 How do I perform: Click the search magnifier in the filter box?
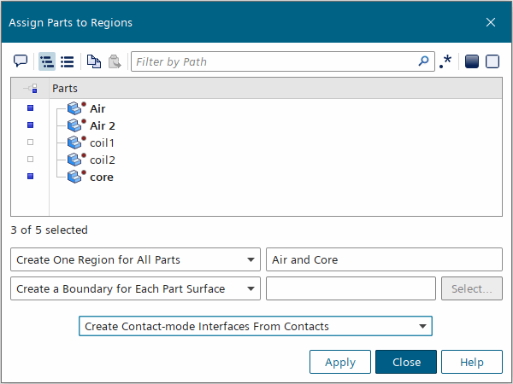tap(423, 61)
